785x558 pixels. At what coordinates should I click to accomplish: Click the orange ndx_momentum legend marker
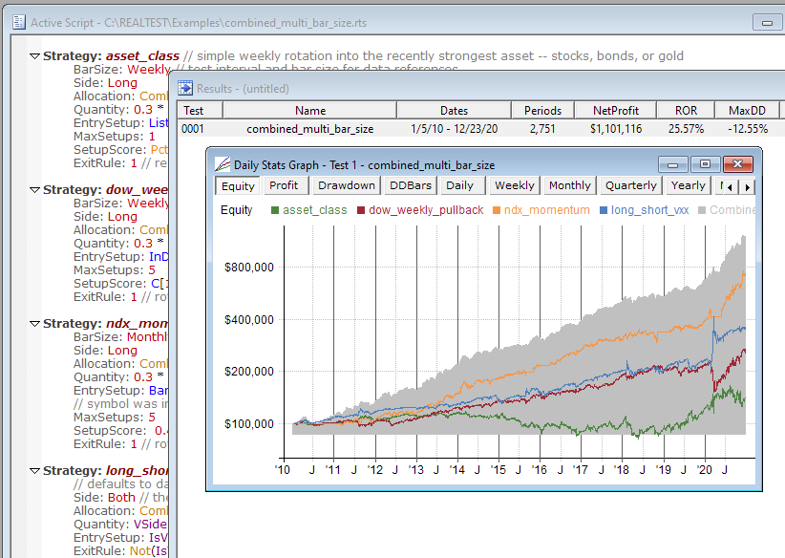pyautogui.click(x=498, y=210)
